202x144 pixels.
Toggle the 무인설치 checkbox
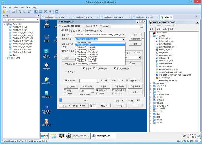tap(66, 72)
